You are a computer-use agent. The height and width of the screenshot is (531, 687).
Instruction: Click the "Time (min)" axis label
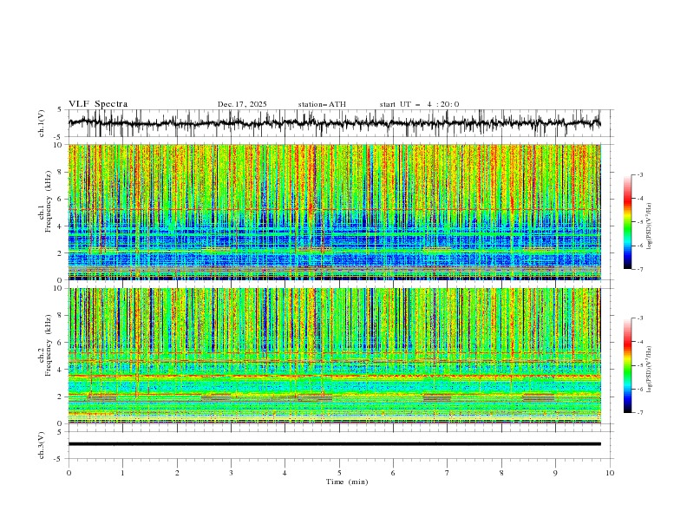tap(347, 482)
